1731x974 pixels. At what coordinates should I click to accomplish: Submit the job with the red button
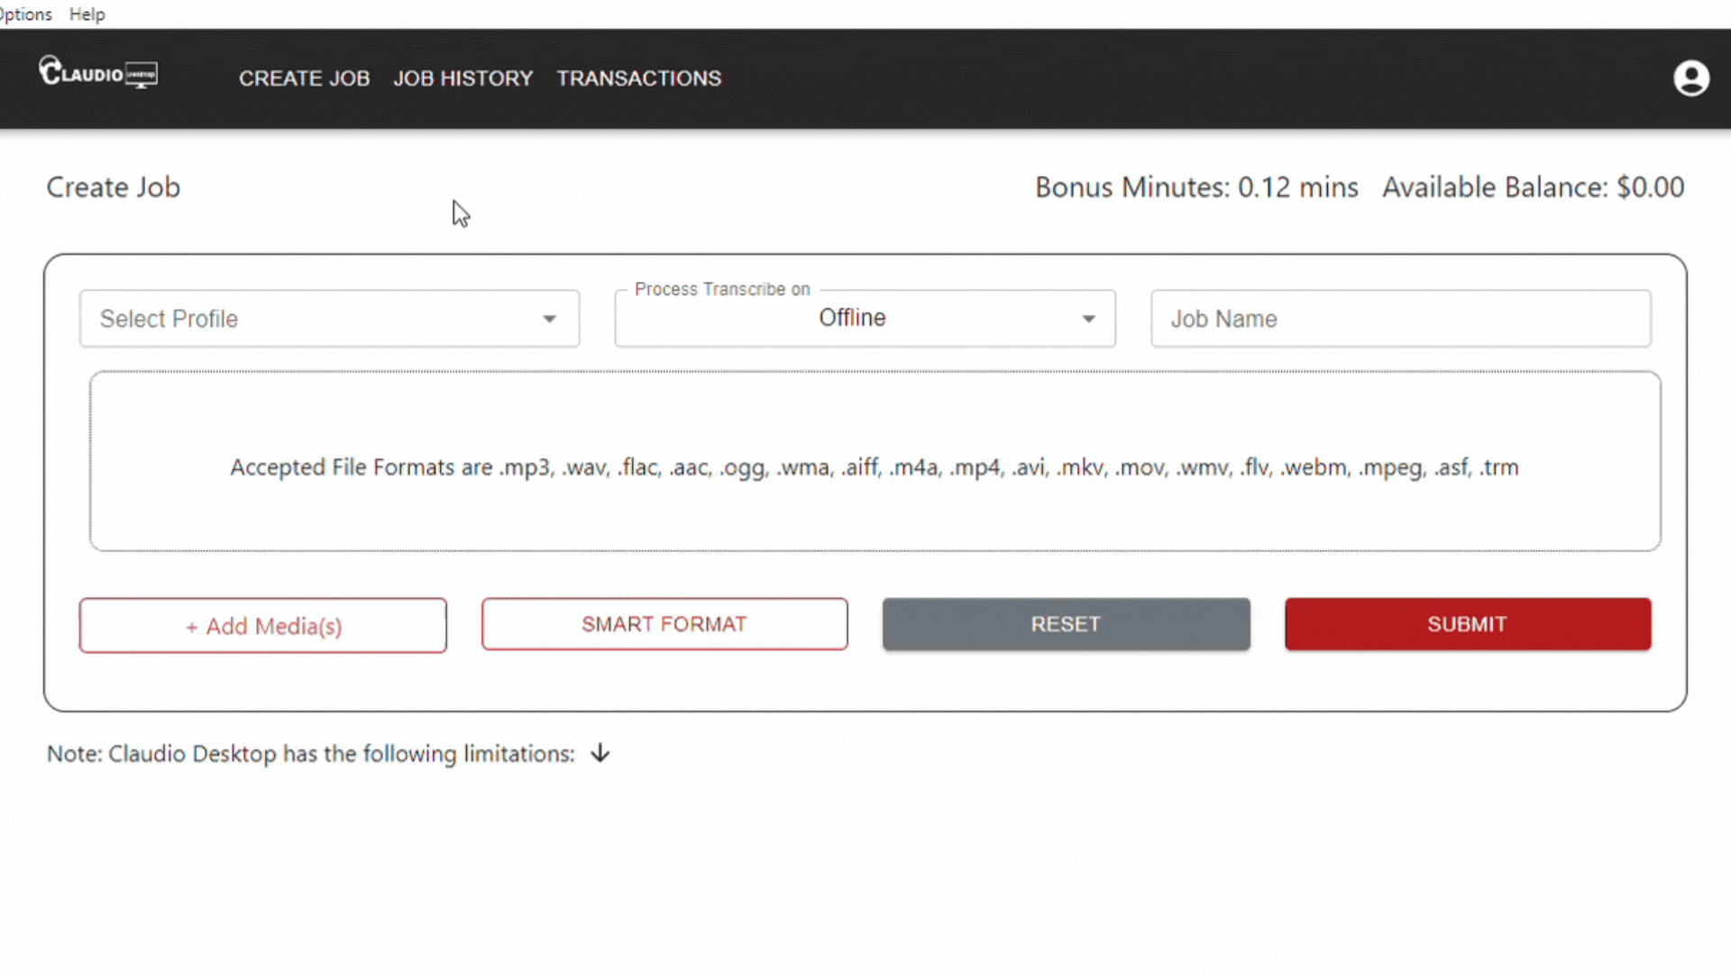click(1467, 624)
